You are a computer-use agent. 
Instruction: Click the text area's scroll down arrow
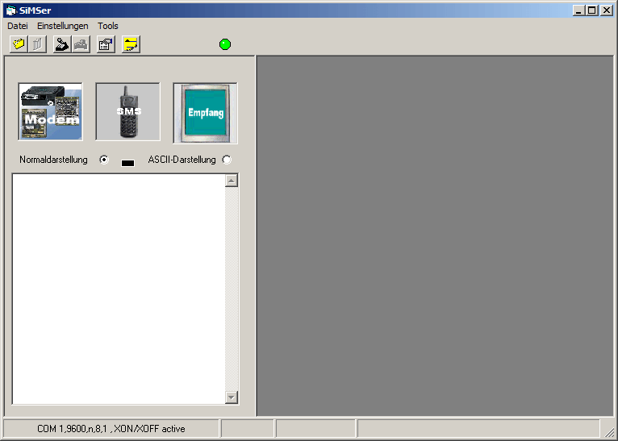coord(232,397)
